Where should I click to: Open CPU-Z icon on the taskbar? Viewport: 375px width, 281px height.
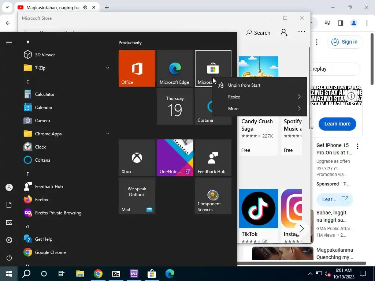coord(134,274)
